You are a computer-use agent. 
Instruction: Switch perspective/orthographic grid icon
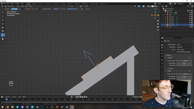pyautogui.click(x=158, y=30)
